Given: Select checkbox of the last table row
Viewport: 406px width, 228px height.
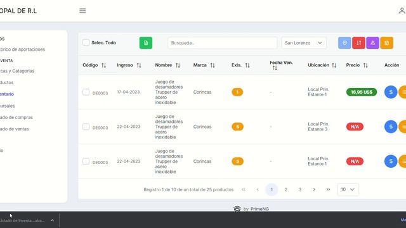Looking at the screenshot, I should pos(86,161).
